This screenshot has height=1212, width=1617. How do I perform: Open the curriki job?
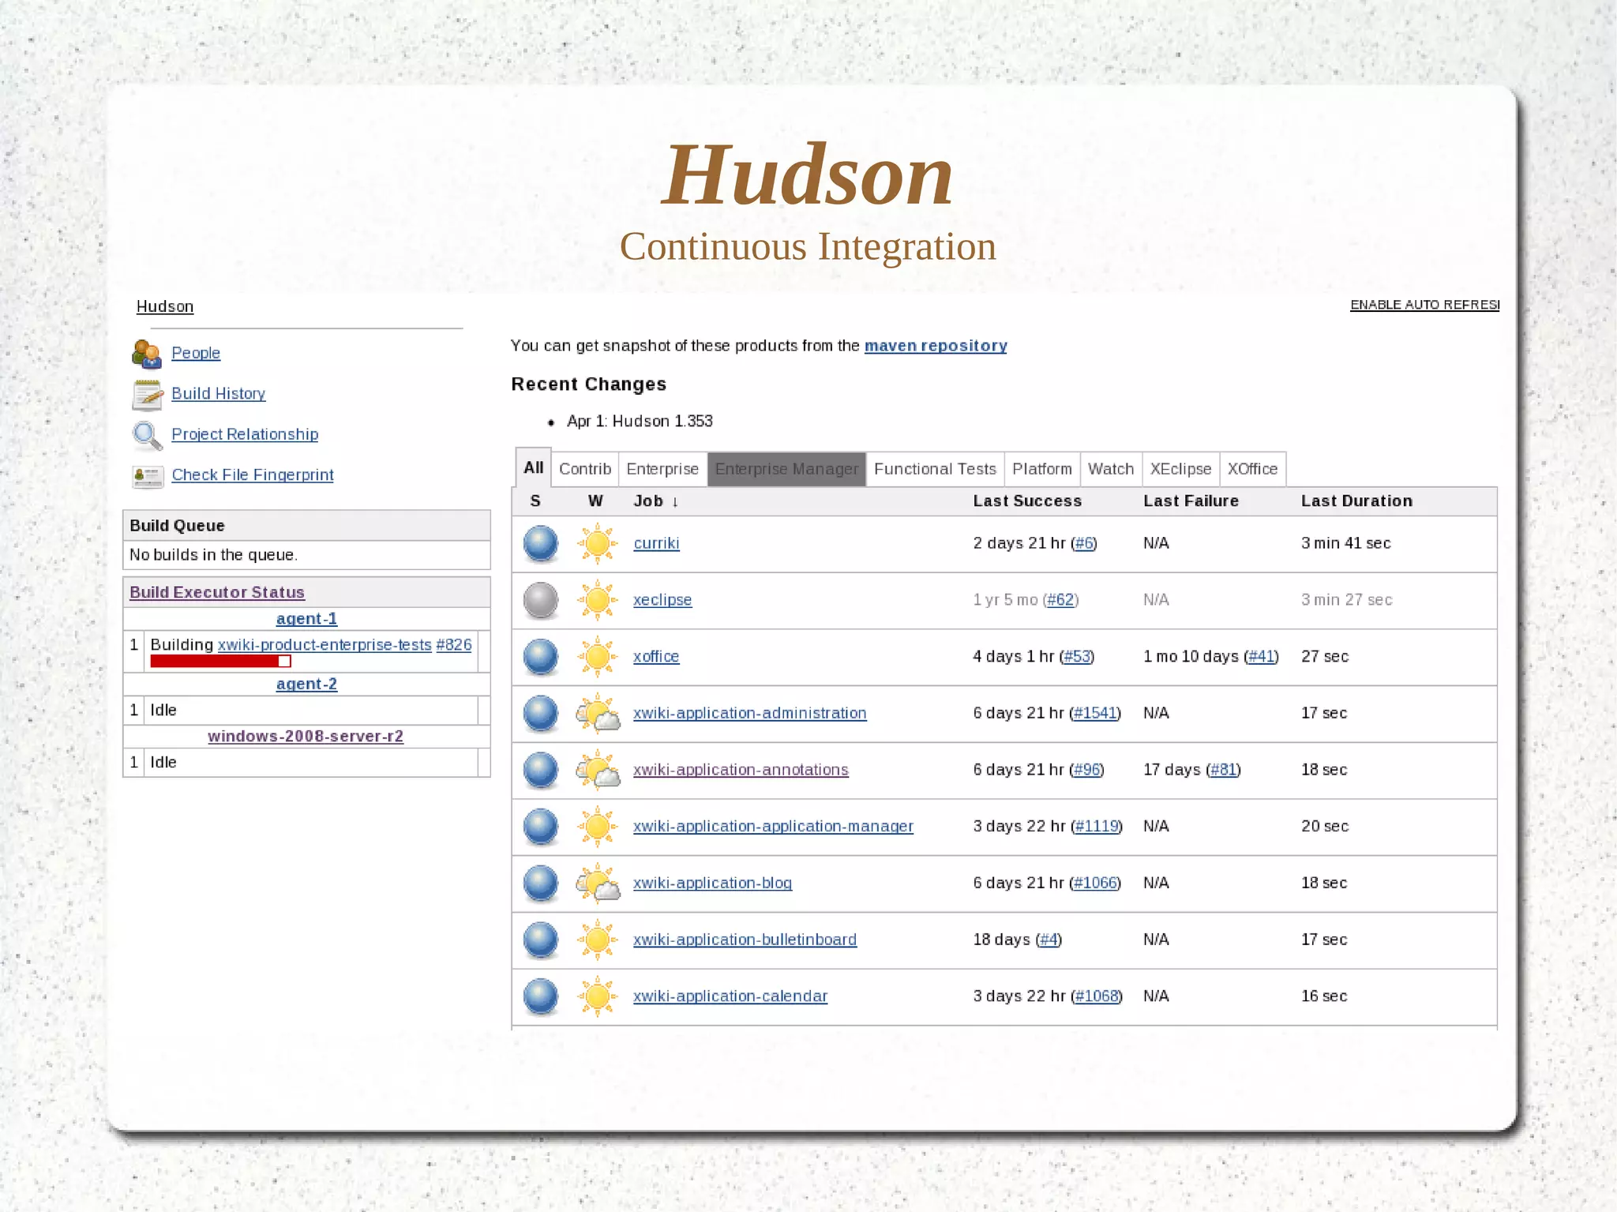point(656,543)
